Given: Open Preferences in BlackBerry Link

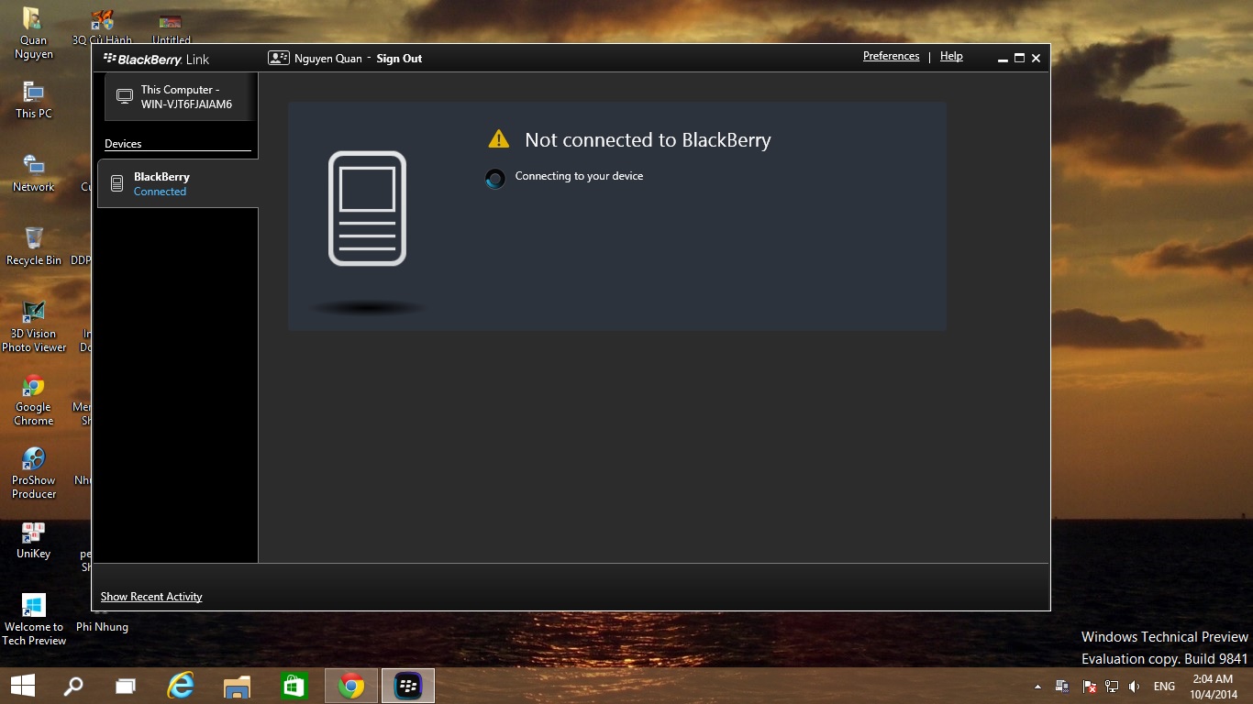Looking at the screenshot, I should tap(891, 57).
